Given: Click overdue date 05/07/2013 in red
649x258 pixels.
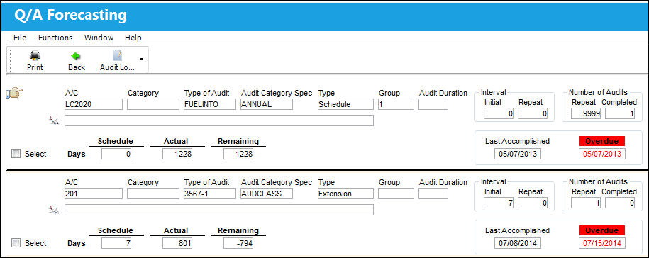Looking at the screenshot, I should [x=601, y=155].
